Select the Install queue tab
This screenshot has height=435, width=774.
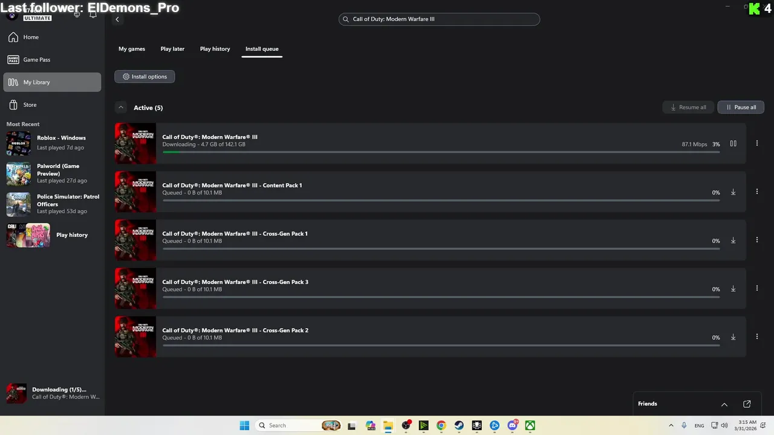pyautogui.click(x=262, y=49)
